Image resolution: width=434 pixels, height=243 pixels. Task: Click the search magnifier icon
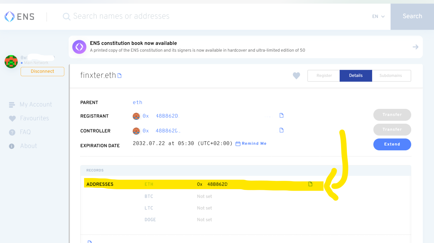66,17
